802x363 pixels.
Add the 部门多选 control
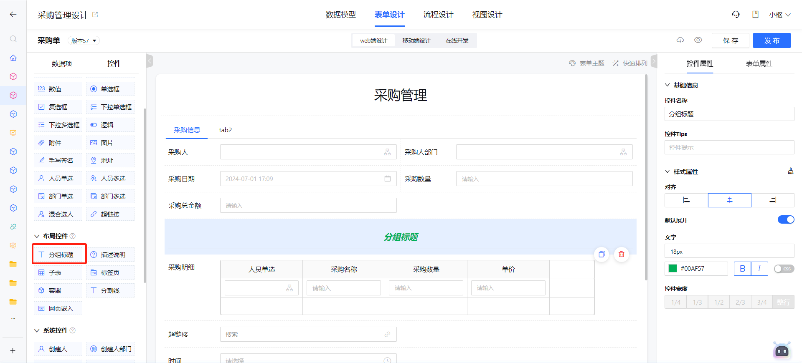110,196
